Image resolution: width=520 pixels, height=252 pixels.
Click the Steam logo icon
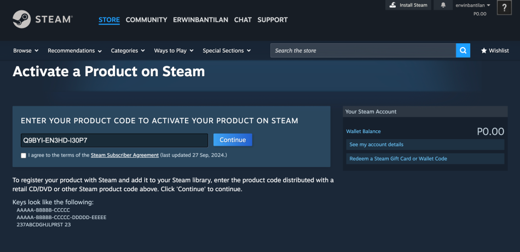(22, 19)
